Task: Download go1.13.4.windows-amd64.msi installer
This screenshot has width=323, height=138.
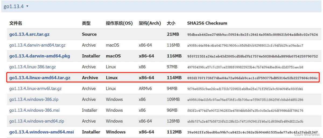Action: pos(41,132)
